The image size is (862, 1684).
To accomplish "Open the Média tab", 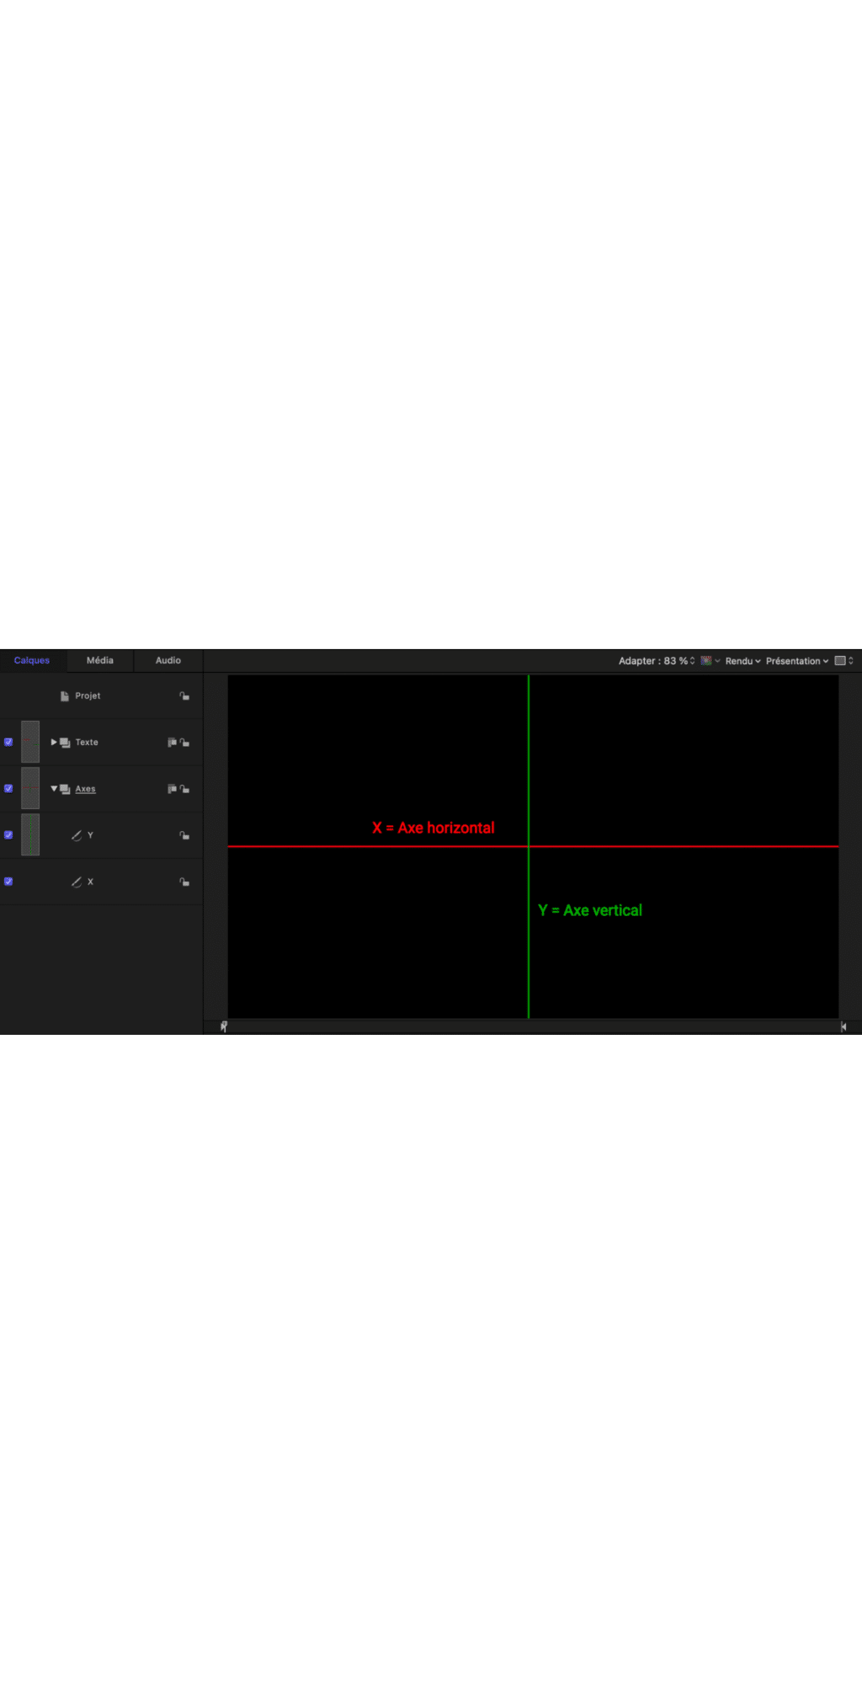I will click(100, 660).
